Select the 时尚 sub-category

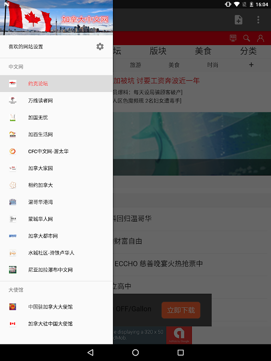212,65
